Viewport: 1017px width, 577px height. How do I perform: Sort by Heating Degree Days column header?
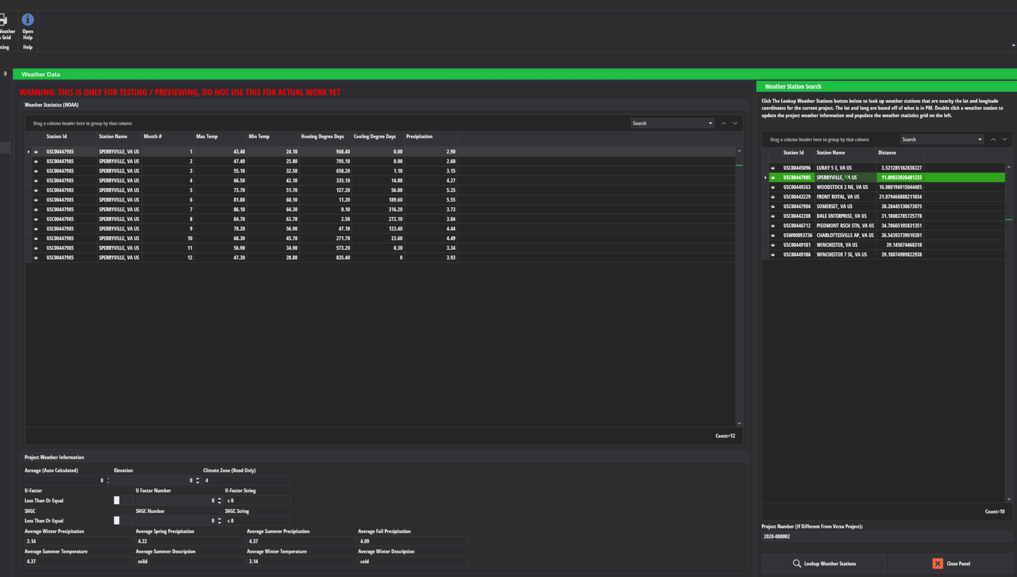(322, 136)
